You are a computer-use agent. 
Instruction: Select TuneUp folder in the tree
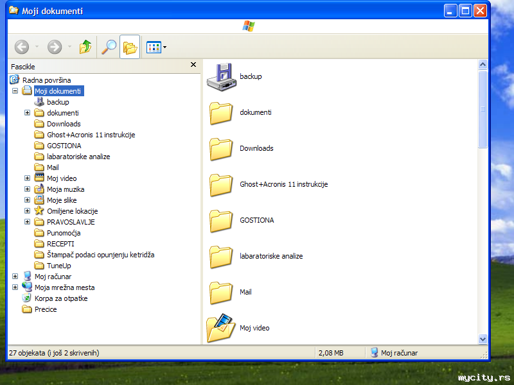click(x=58, y=266)
